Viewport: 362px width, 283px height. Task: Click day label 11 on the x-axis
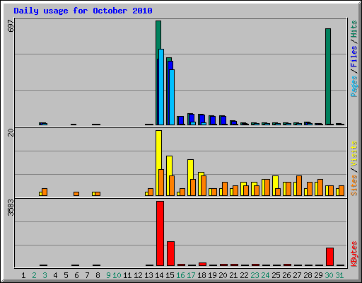tap(127, 275)
